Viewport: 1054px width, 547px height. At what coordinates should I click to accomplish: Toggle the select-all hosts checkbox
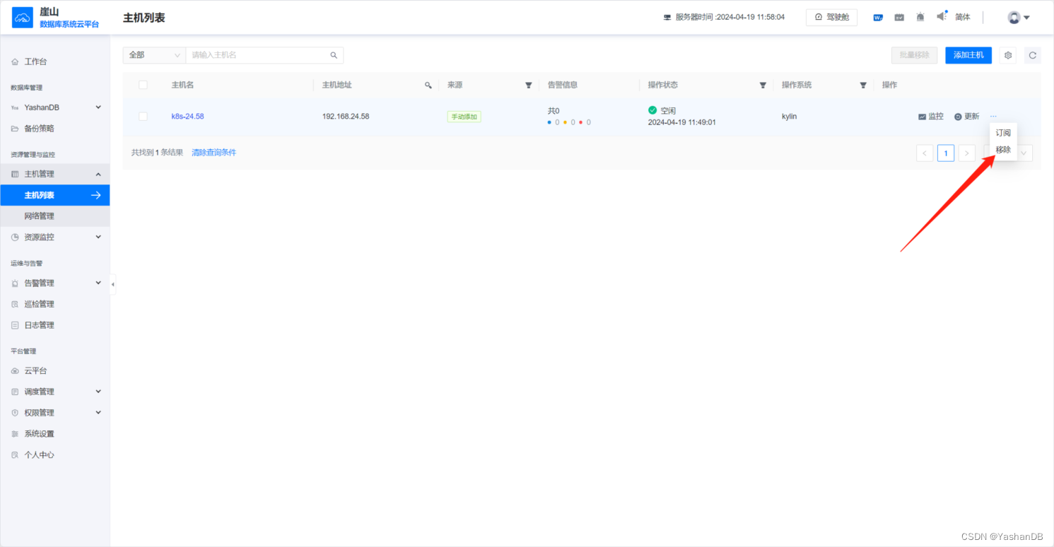(x=144, y=85)
